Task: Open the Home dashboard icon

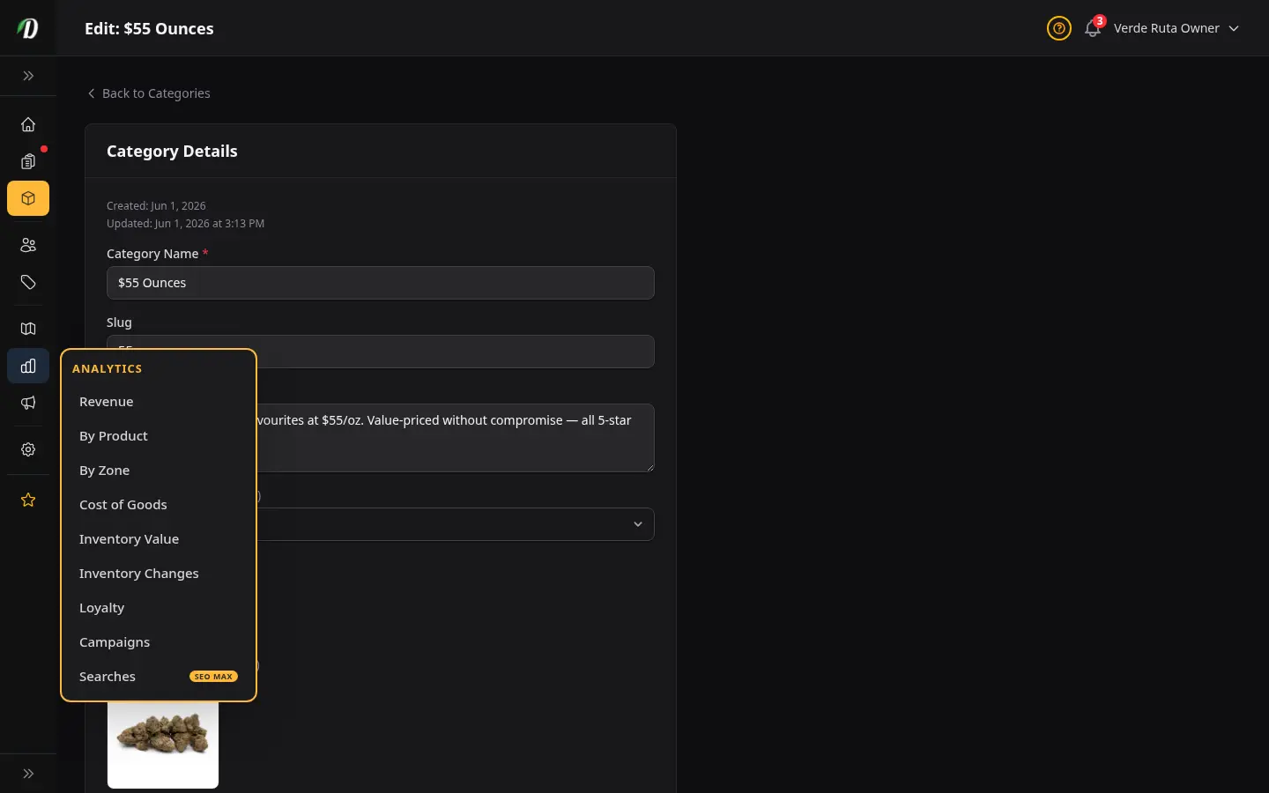Action: [28, 124]
